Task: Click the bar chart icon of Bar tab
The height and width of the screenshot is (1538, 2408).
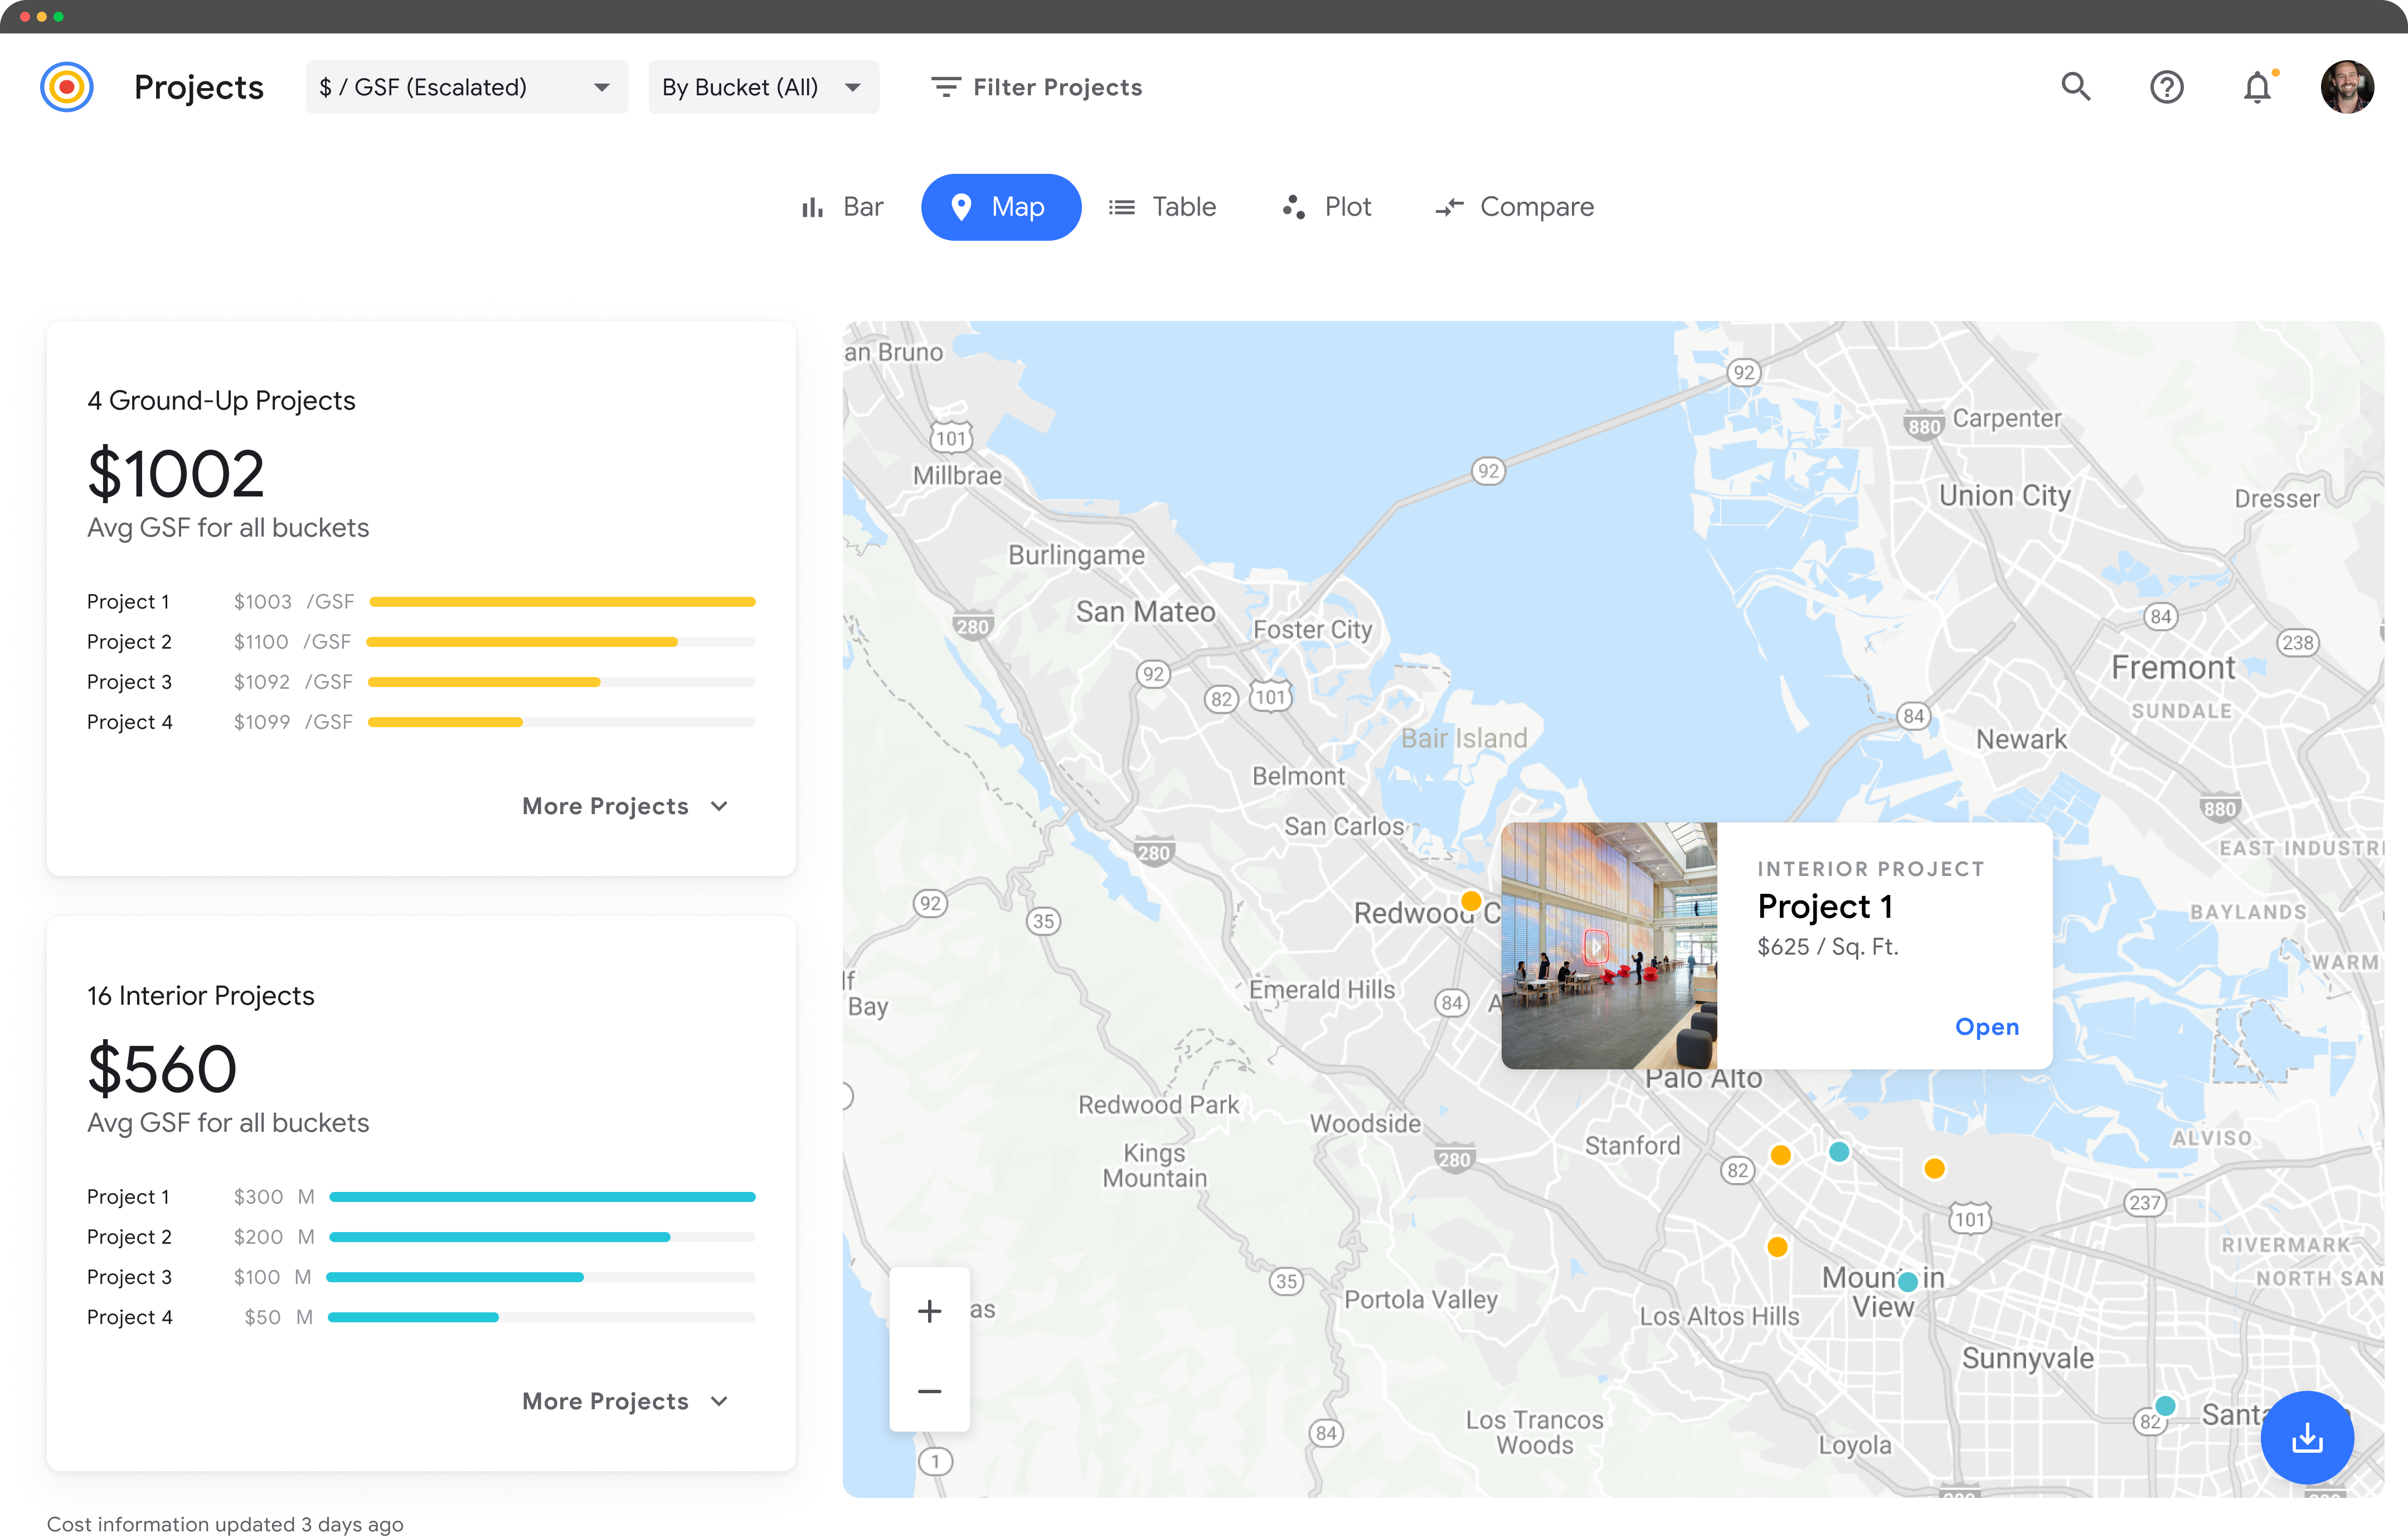Action: tap(812, 207)
